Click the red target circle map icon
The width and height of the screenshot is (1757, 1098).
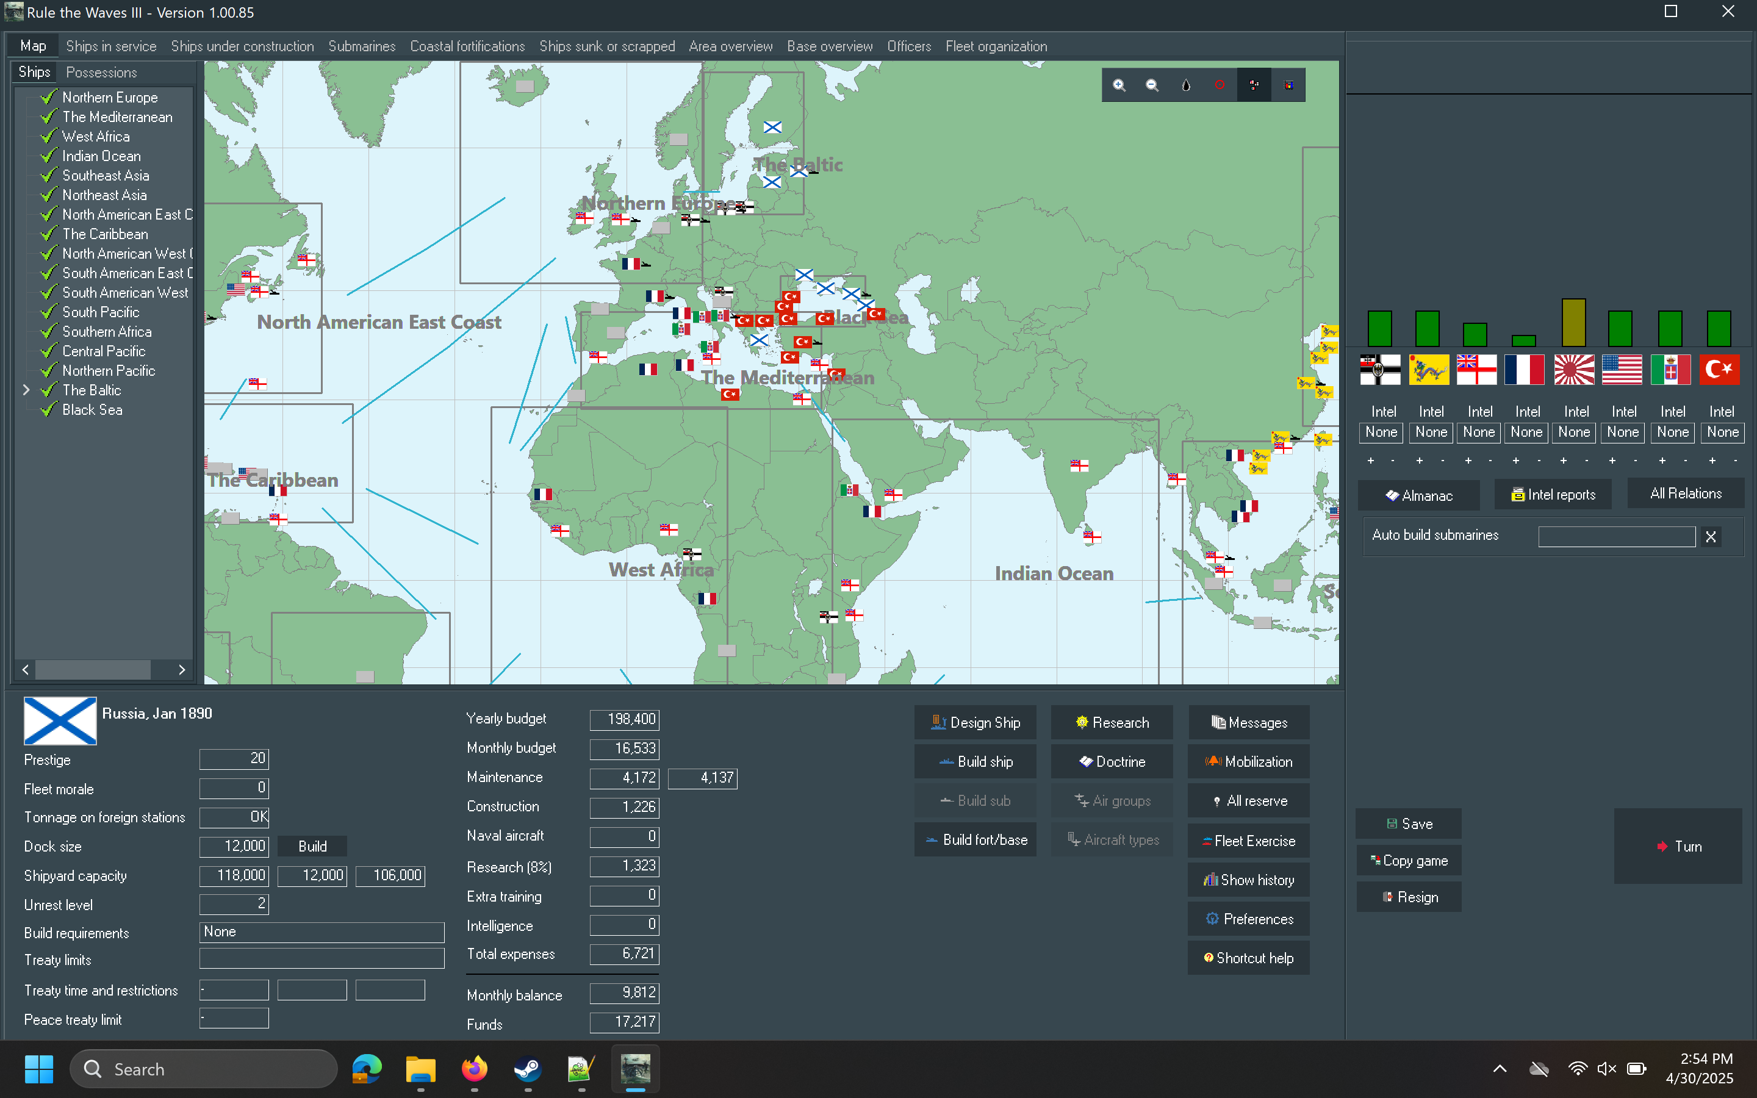click(1220, 85)
